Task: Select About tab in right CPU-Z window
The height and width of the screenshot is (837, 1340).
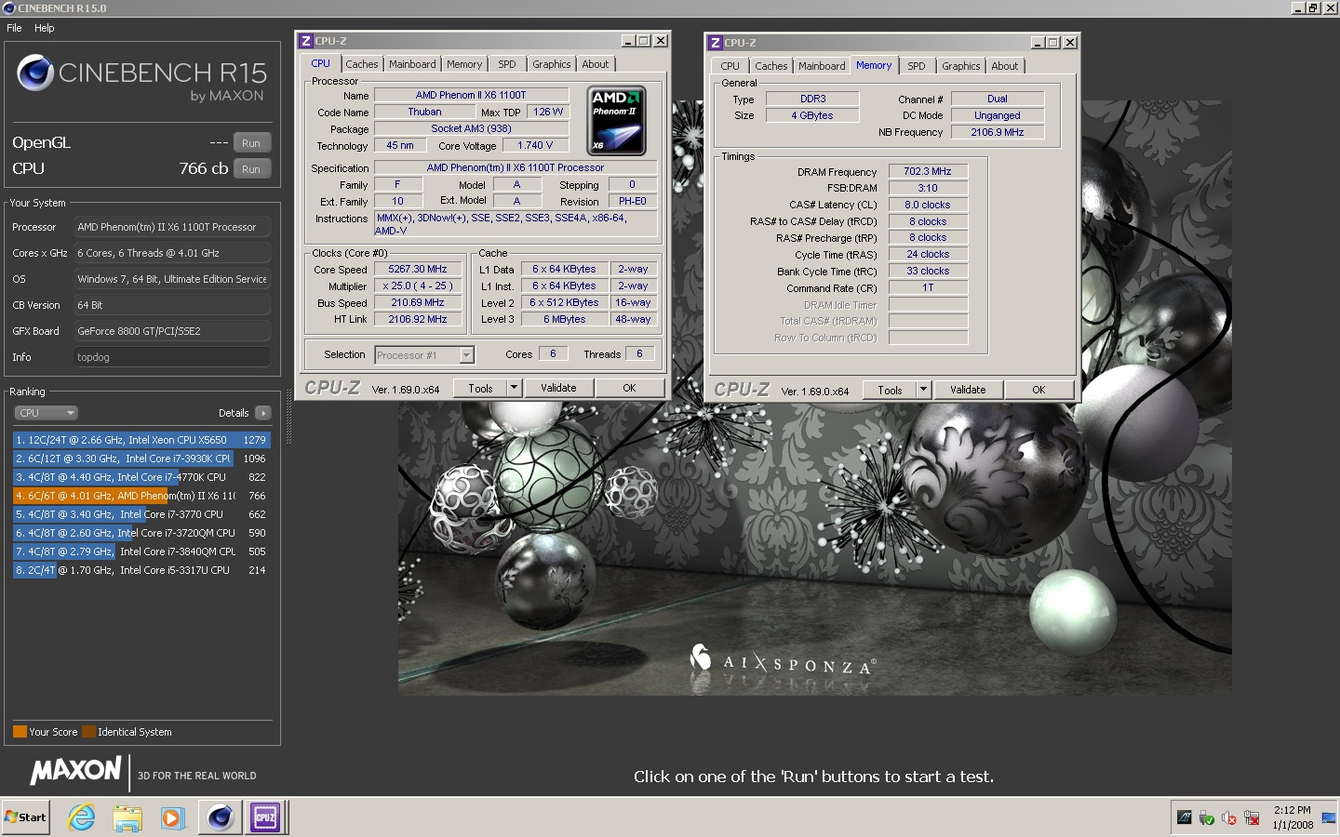Action: click(x=1005, y=66)
